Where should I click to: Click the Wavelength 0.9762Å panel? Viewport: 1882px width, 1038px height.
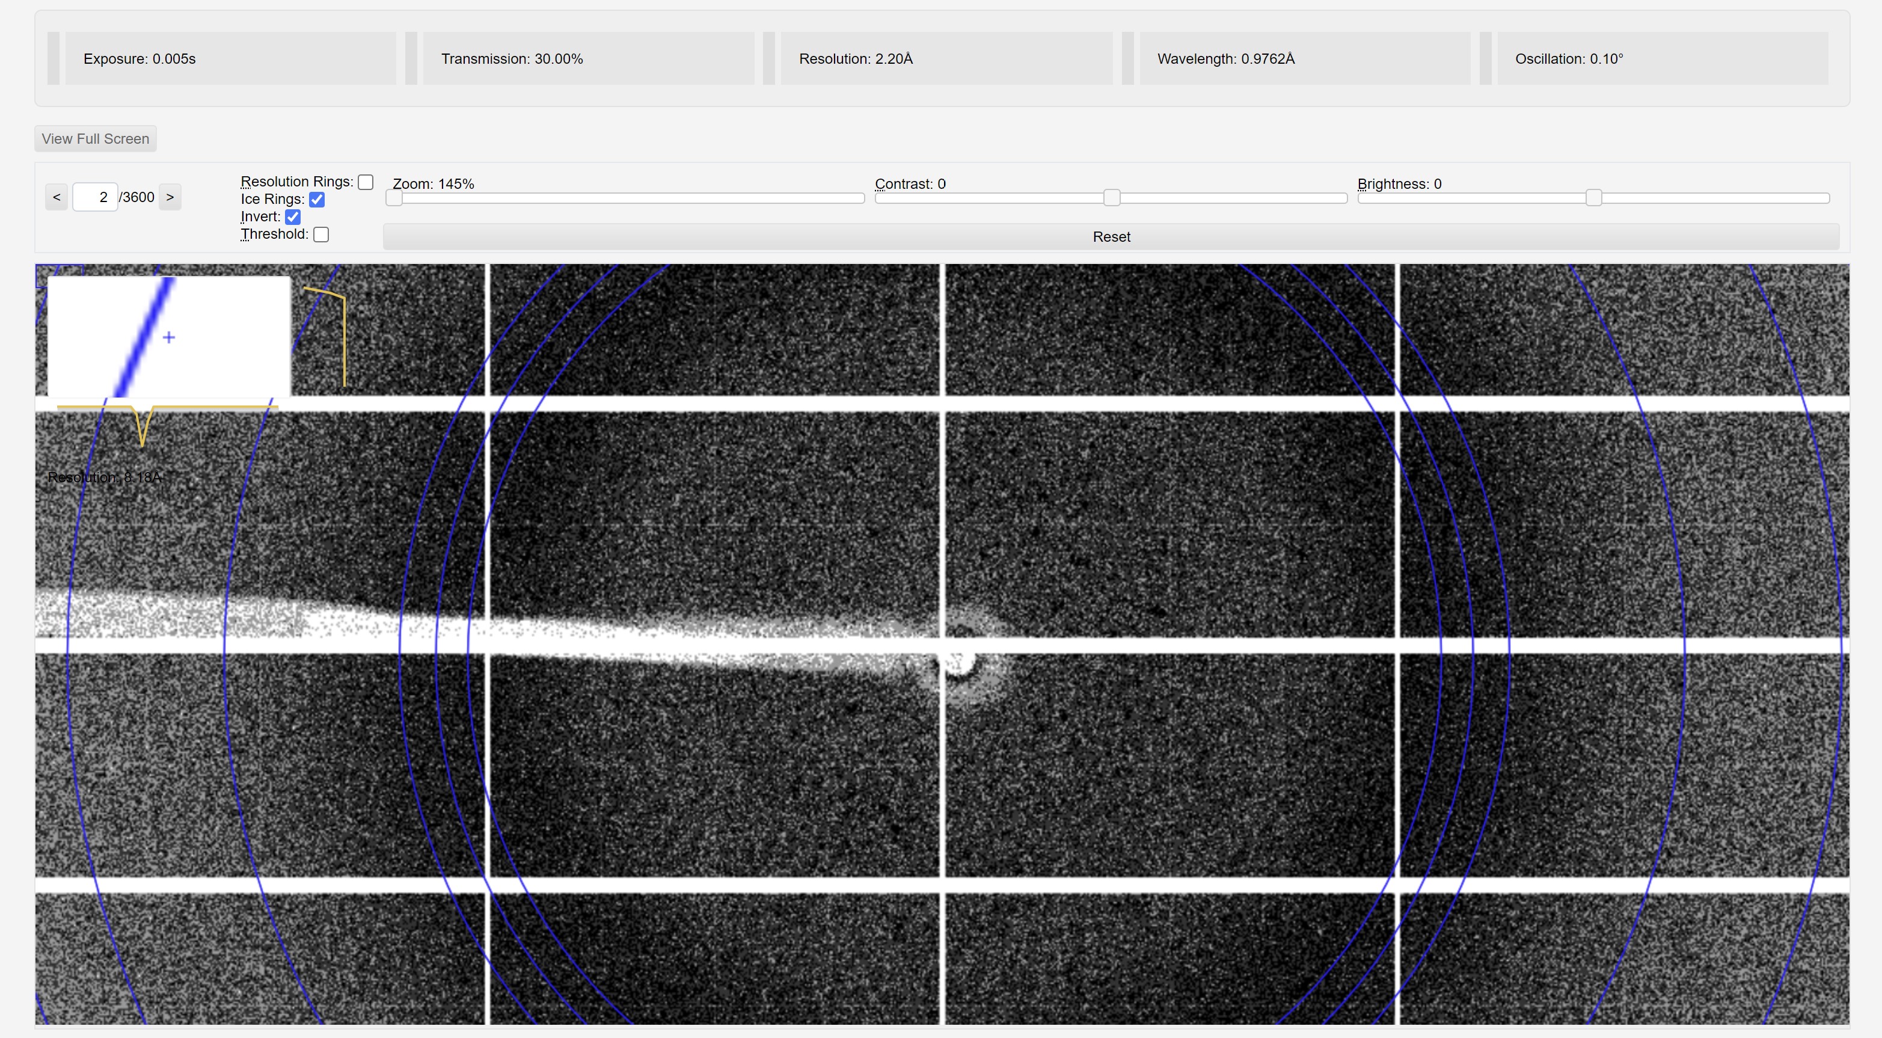1304,58
